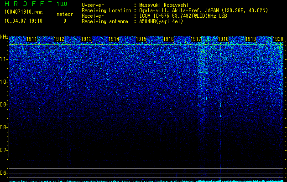Click the 1.0 kHz axis label

(x=4, y=82)
